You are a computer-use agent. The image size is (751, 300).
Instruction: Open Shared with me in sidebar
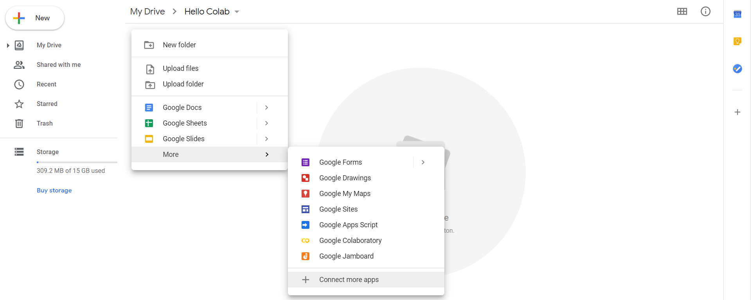pyautogui.click(x=59, y=65)
